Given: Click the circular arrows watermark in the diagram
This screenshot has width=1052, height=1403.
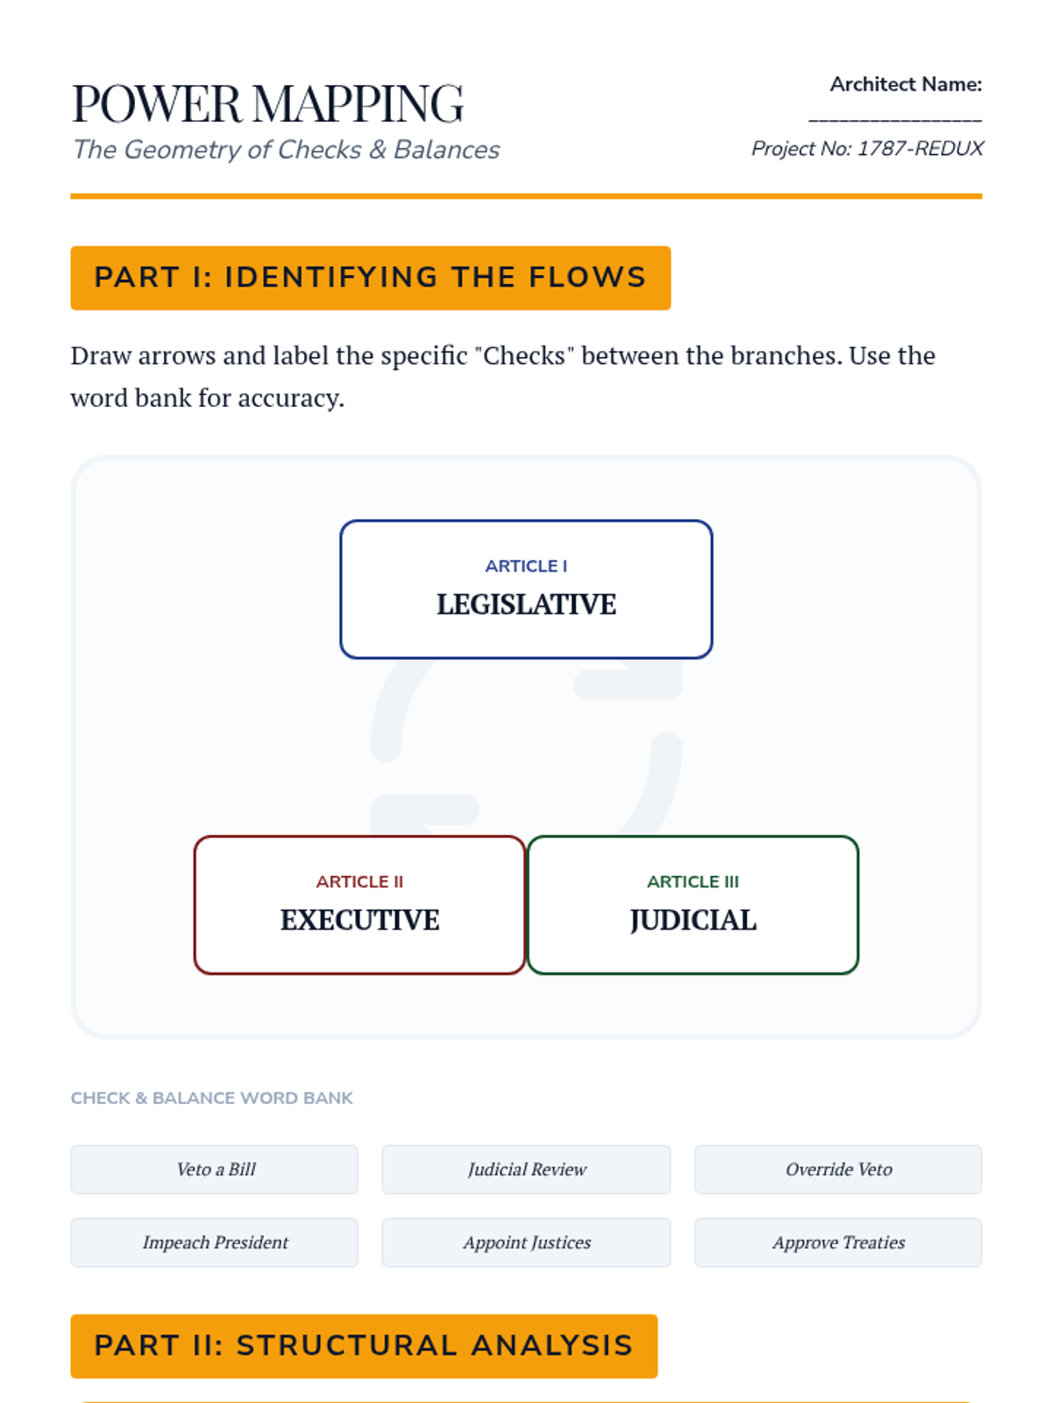Looking at the screenshot, I should click(526, 745).
